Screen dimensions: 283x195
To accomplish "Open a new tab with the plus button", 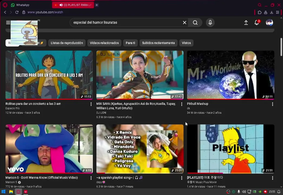I will click(97, 5).
